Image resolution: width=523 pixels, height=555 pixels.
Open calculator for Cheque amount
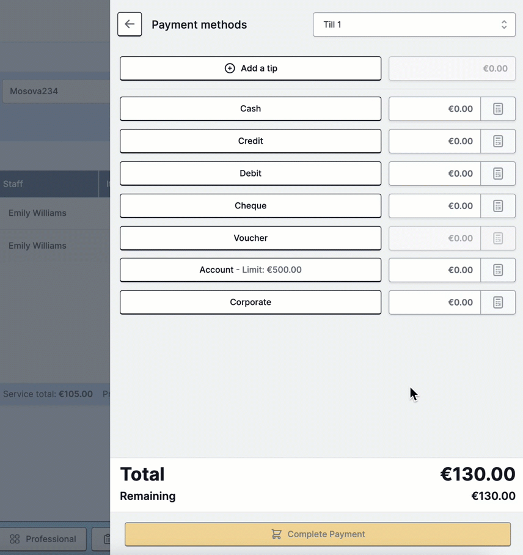(498, 206)
